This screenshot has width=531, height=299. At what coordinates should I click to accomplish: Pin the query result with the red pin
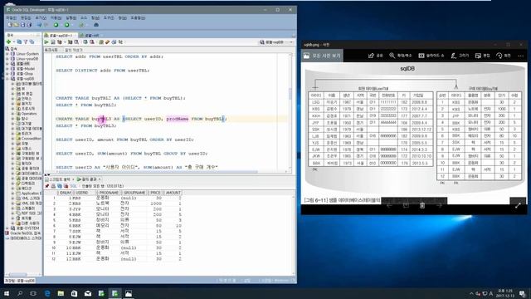46,186
